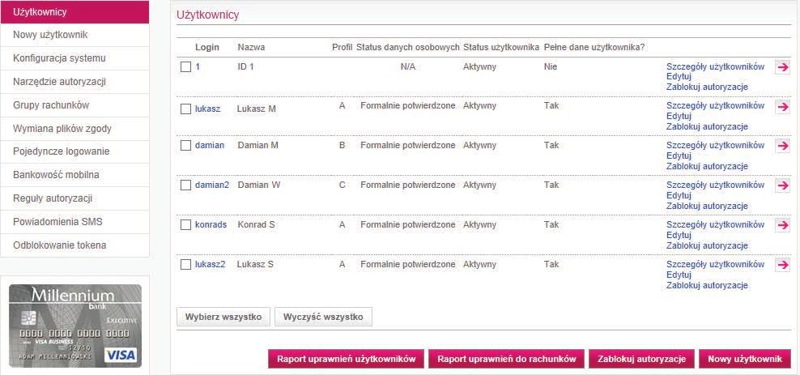The image size is (800, 375).
Task: Click the arrow icon for konrads row
Action: tap(782, 225)
